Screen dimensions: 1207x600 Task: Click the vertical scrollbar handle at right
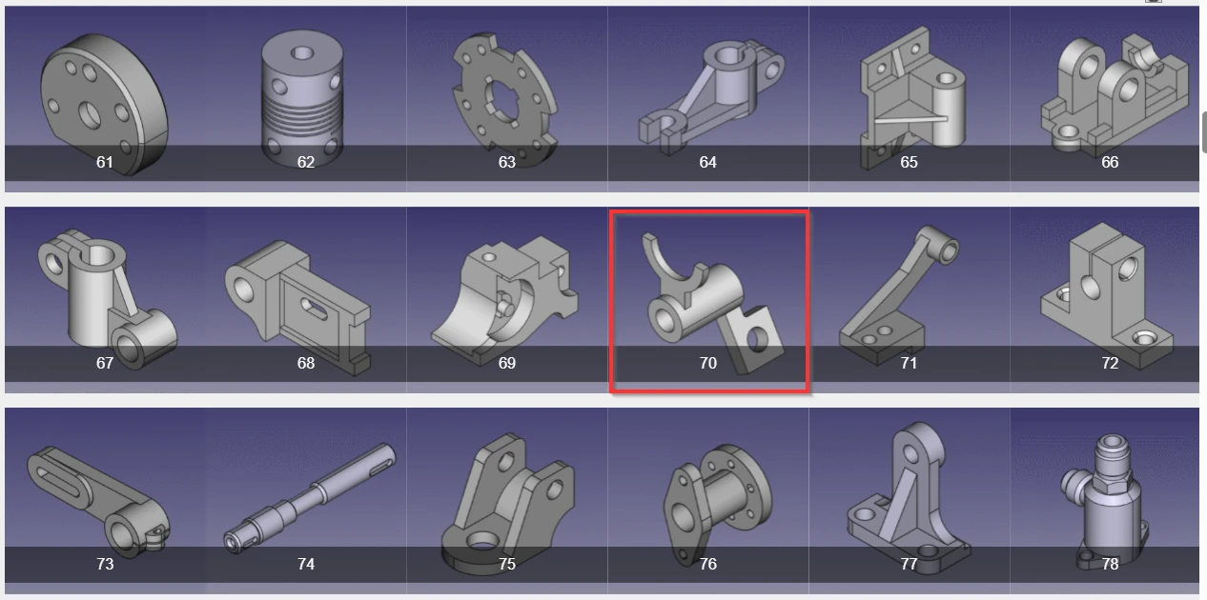click(x=1204, y=131)
